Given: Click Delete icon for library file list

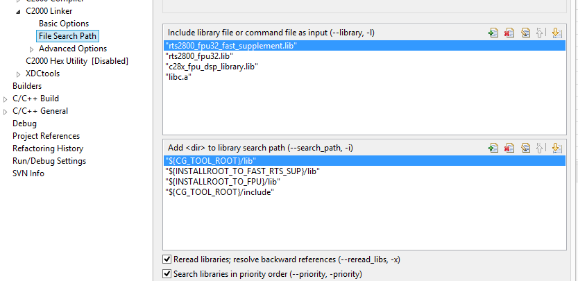Looking at the screenshot, I should [x=509, y=33].
